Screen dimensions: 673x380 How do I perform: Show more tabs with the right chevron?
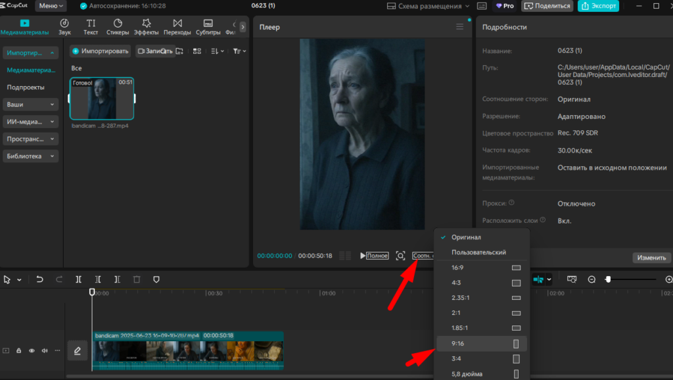pyautogui.click(x=243, y=26)
